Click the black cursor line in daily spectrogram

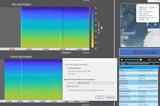tap(63, 27)
